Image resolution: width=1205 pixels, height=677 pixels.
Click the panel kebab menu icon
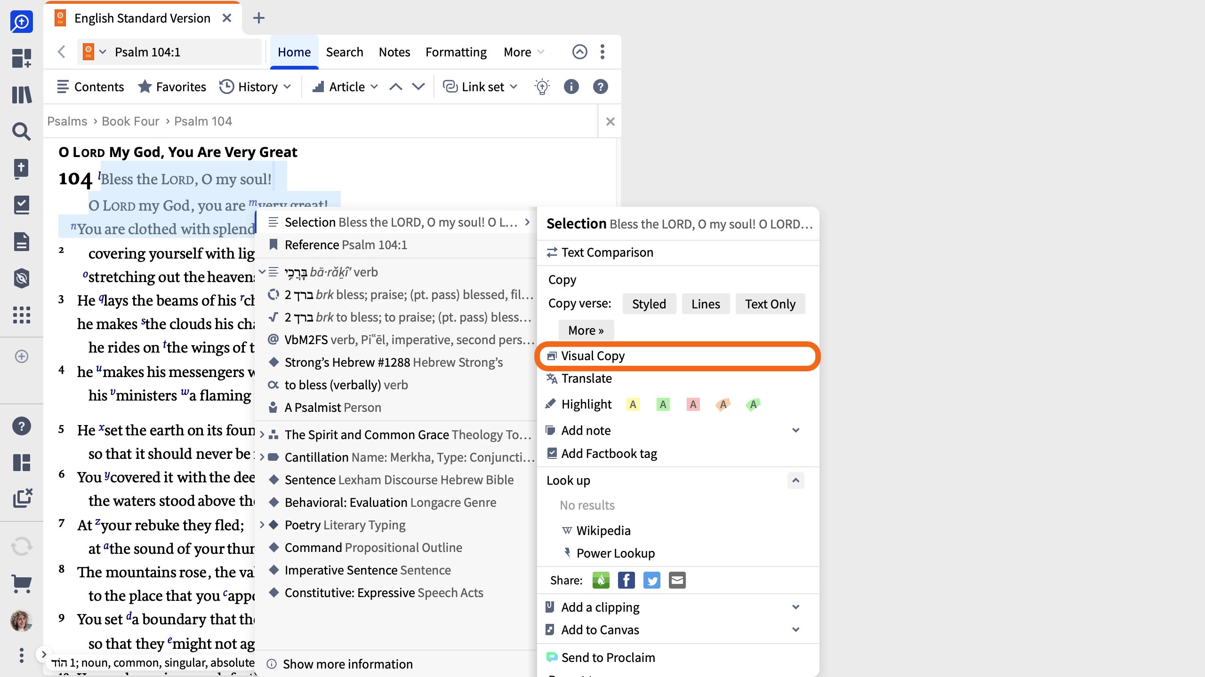[x=602, y=52]
